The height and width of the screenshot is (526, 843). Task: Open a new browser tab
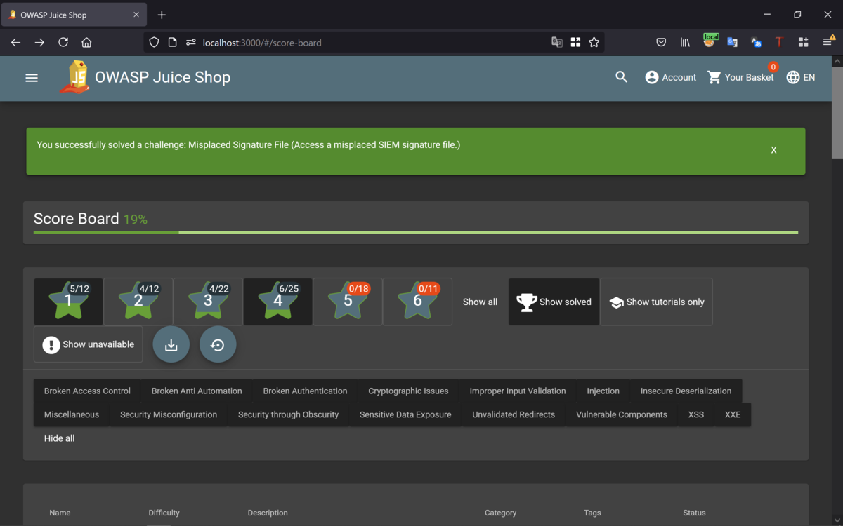(x=162, y=15)
